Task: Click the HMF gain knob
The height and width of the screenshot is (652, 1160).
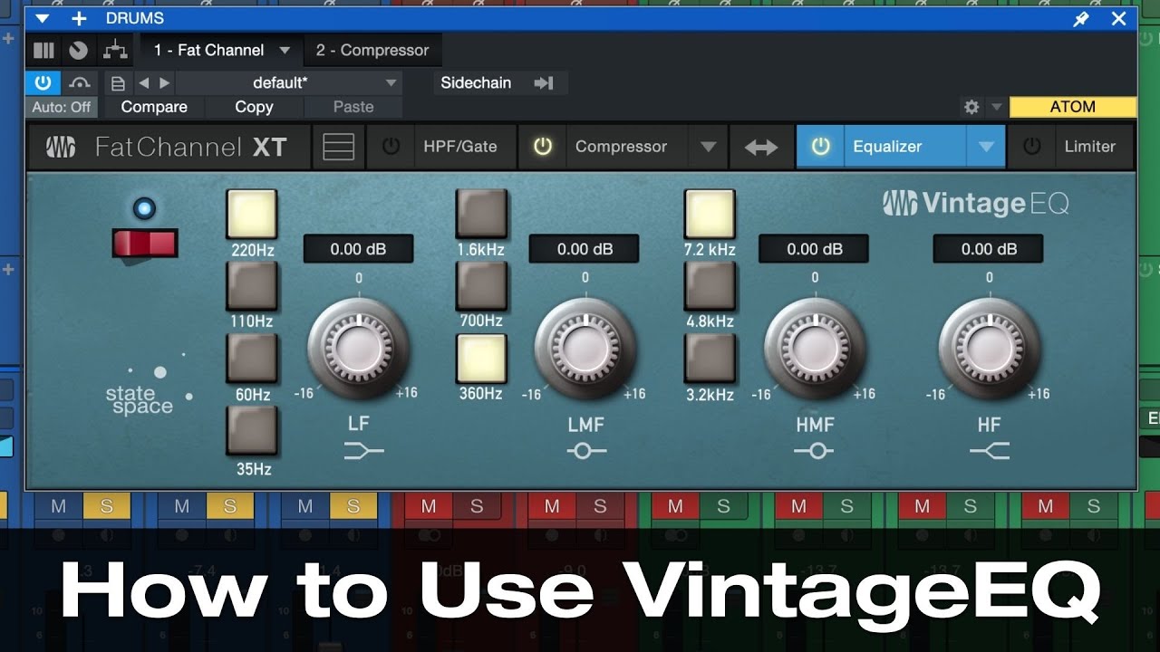Action: click(815, 347)
